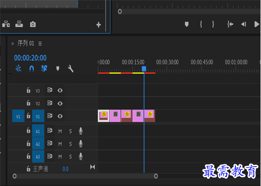Image resolution: width=261 pixels, height=186 pixels.
Task: Toggle lock on track A3
Action: click(x=28, y=156)
